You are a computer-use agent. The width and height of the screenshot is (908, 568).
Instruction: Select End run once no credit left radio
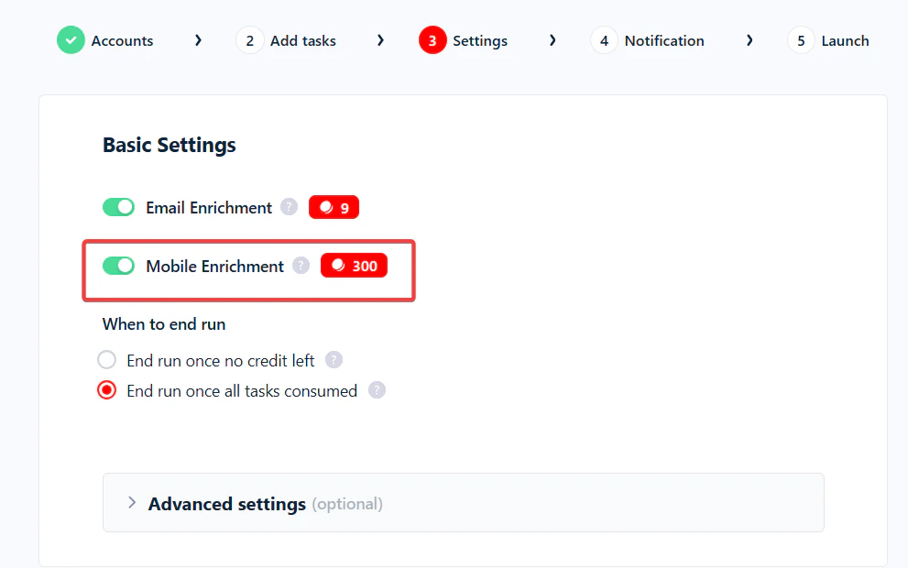pos(106,360)
